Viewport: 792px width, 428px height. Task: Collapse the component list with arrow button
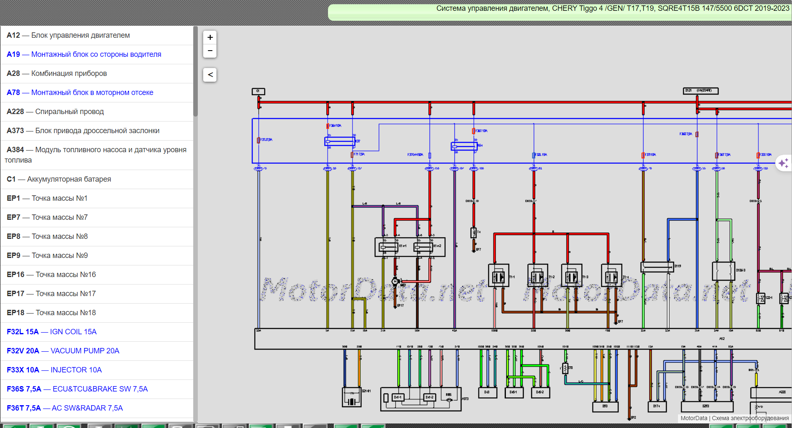click(210, 75)
